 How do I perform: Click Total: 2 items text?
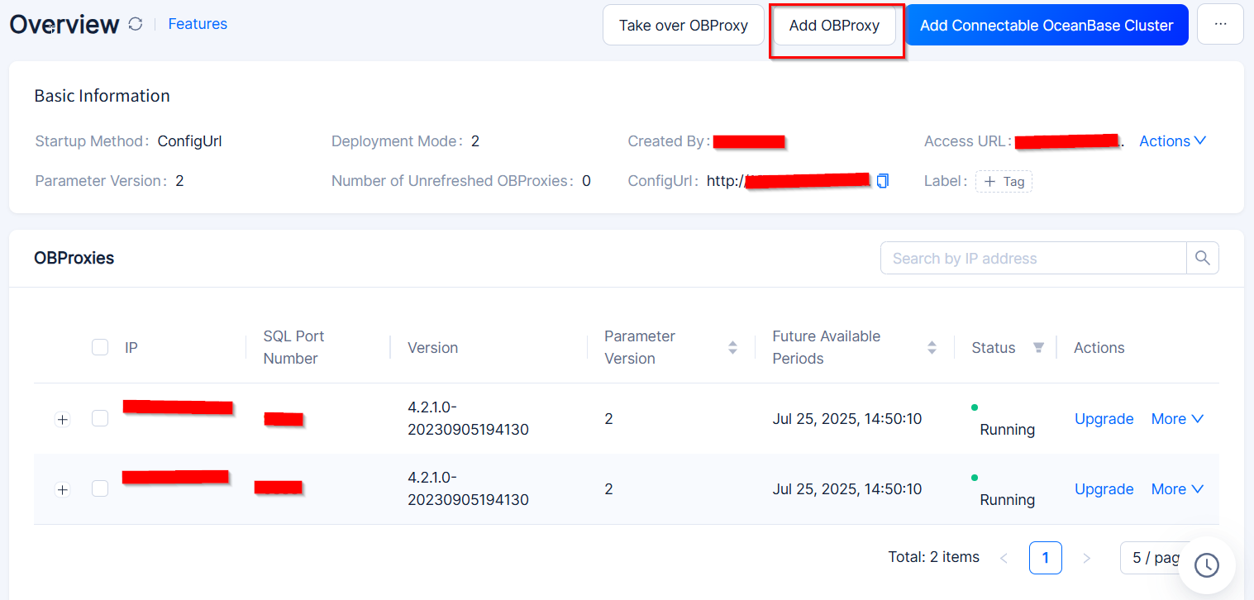coord(933,557)
